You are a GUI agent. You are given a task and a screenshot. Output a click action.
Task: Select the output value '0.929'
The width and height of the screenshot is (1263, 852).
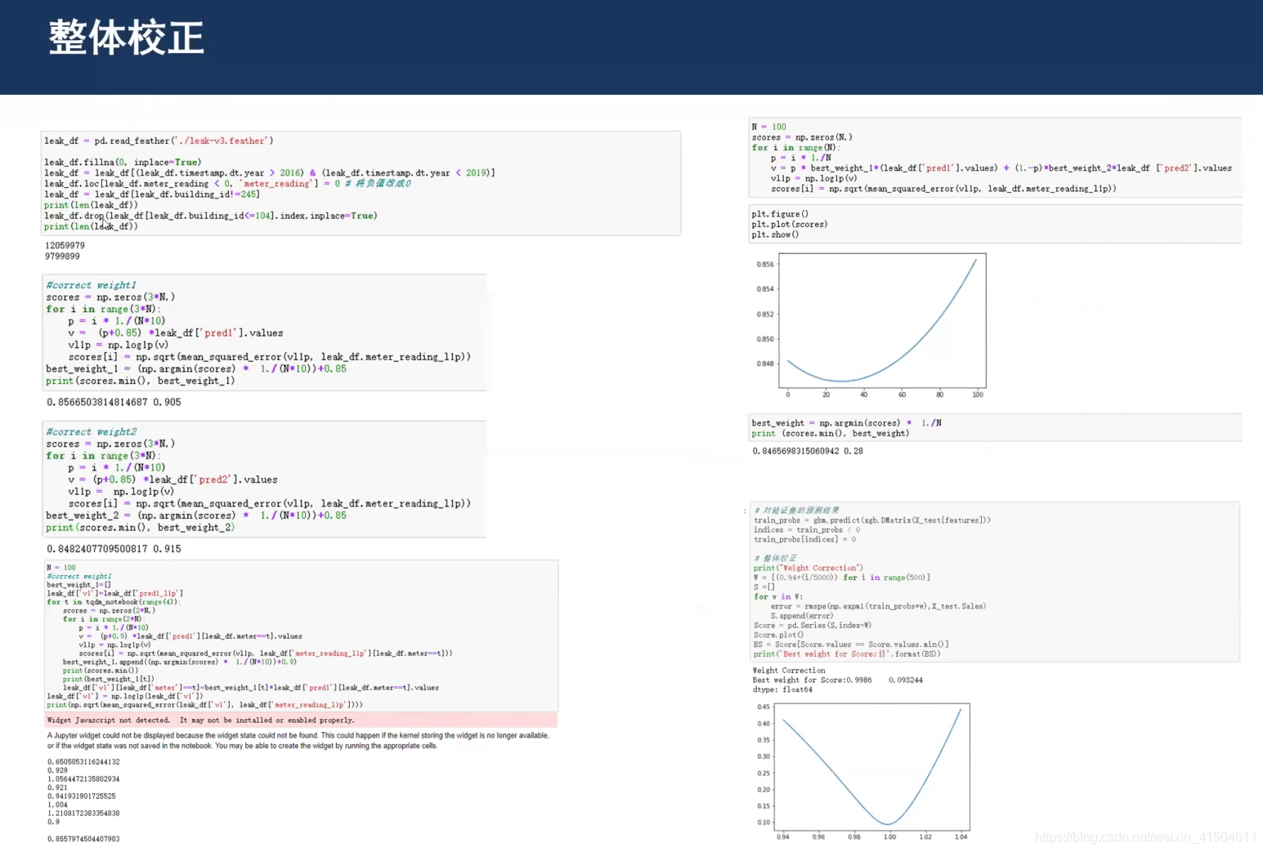coord(57,770)
